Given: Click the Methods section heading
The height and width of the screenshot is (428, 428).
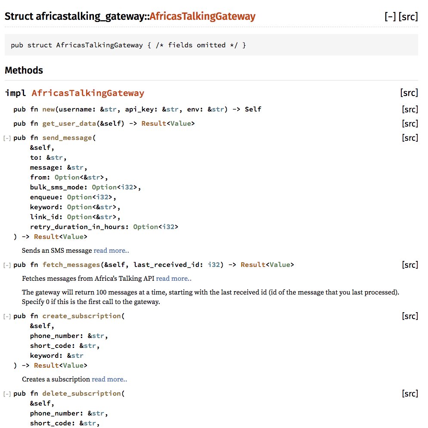Looking at the screenshot, I should [24, 71].
